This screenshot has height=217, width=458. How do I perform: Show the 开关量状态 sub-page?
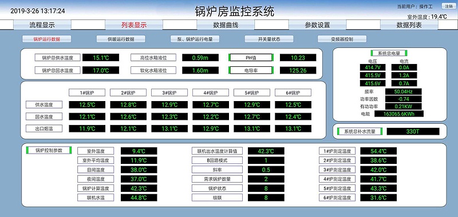(x=269, y=39)
